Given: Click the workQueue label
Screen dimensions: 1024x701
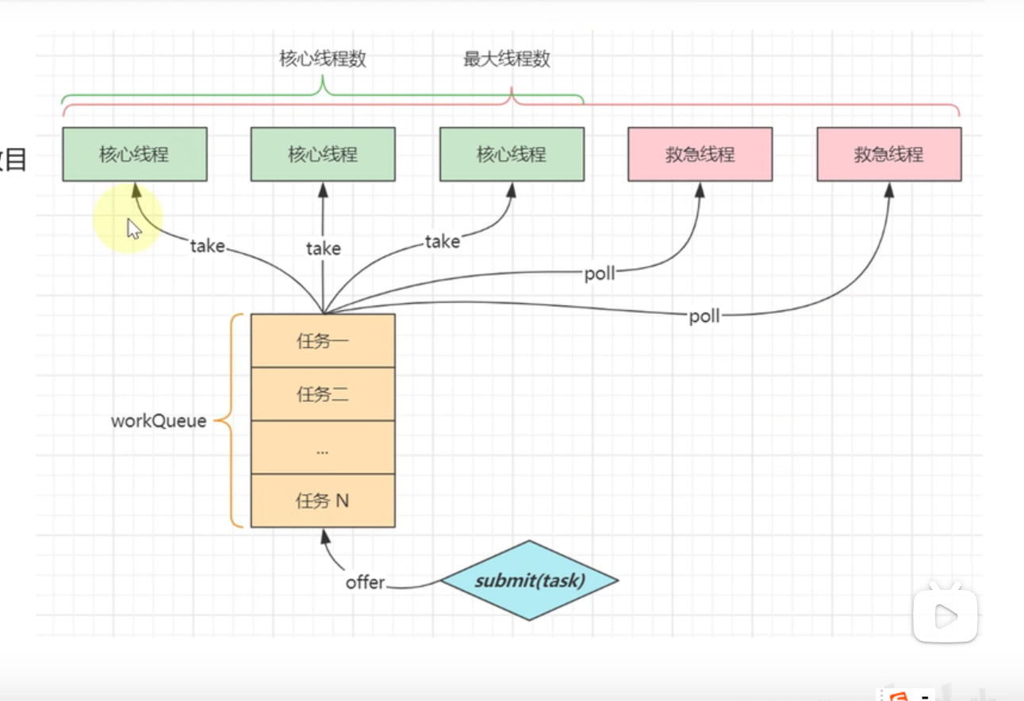Looking at the screenshot, I should [x=159, y=421].
